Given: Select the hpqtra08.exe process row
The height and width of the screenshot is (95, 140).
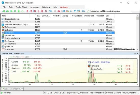Looking at the screenshot, I should click(58, 36).
